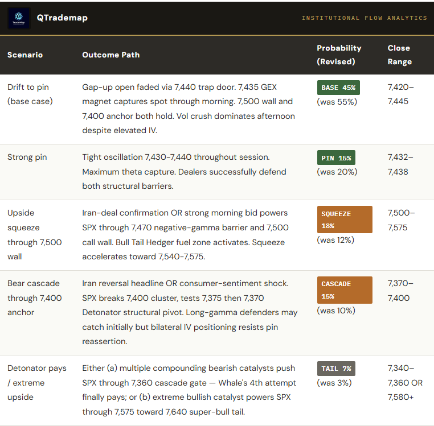Click the "Gap-up open faded" outcome text

(x=189, y=109)
